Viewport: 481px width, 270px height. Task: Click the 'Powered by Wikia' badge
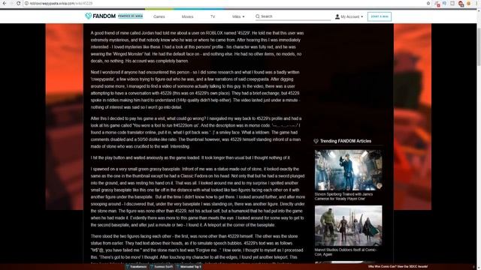[130, 16]
